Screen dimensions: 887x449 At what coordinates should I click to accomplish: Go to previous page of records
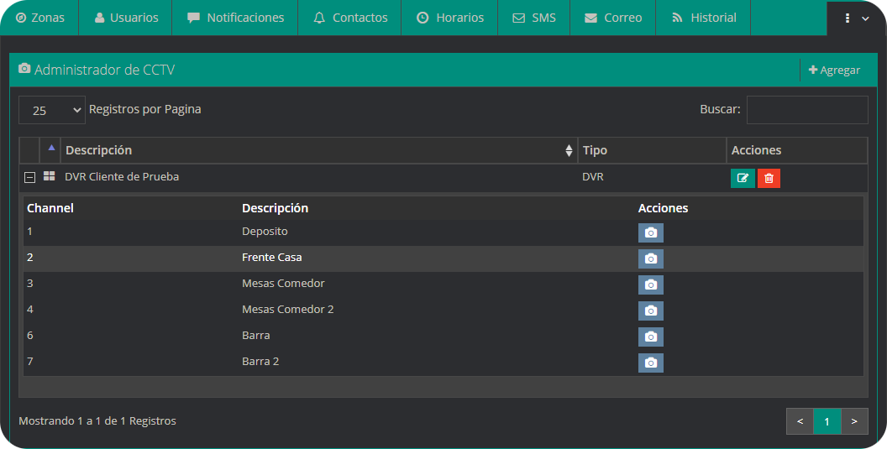pyautogui.click(x=800, y=421)
